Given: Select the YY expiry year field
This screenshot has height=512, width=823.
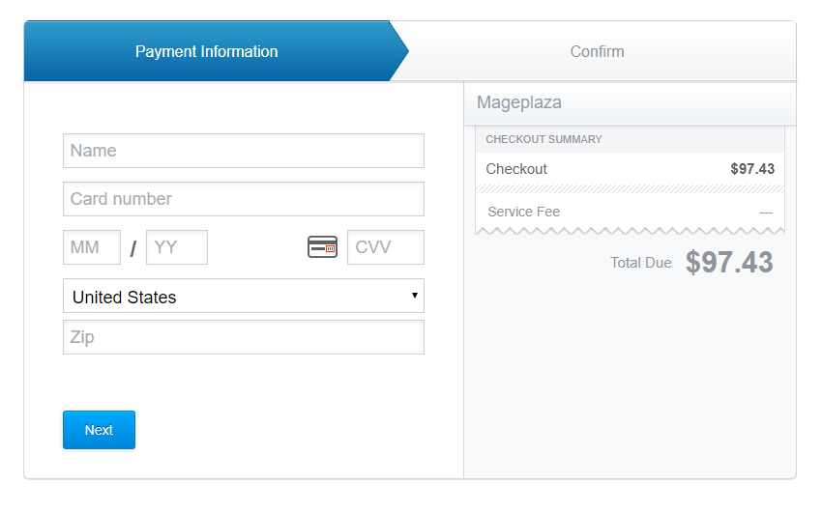Looking at the screenshot, I should [x=177, y=247].
